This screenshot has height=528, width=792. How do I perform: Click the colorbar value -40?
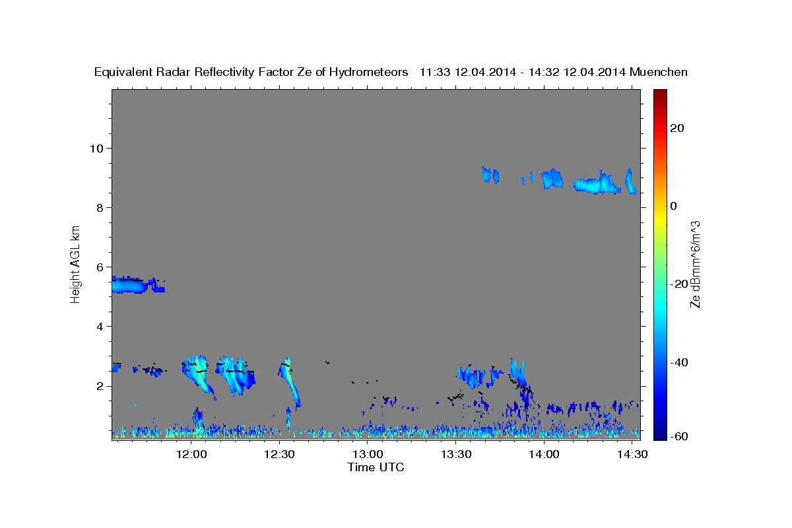(679, 362)
